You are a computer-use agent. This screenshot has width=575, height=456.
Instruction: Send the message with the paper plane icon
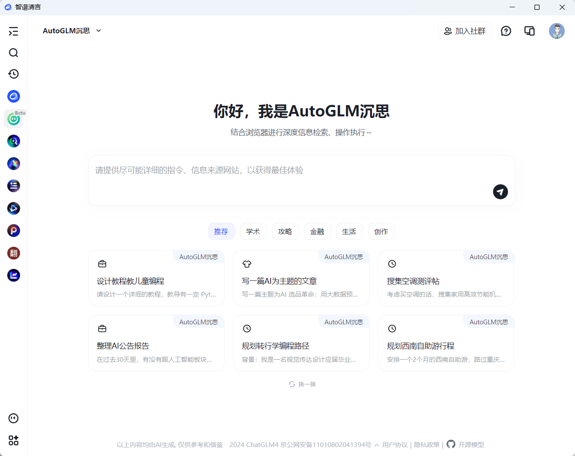(x=500, y=192)
